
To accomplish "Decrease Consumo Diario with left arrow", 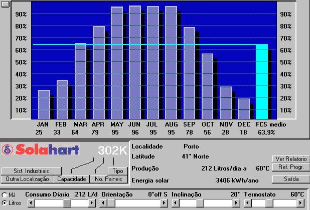I will pyautogui.click(x=31, y=203).
